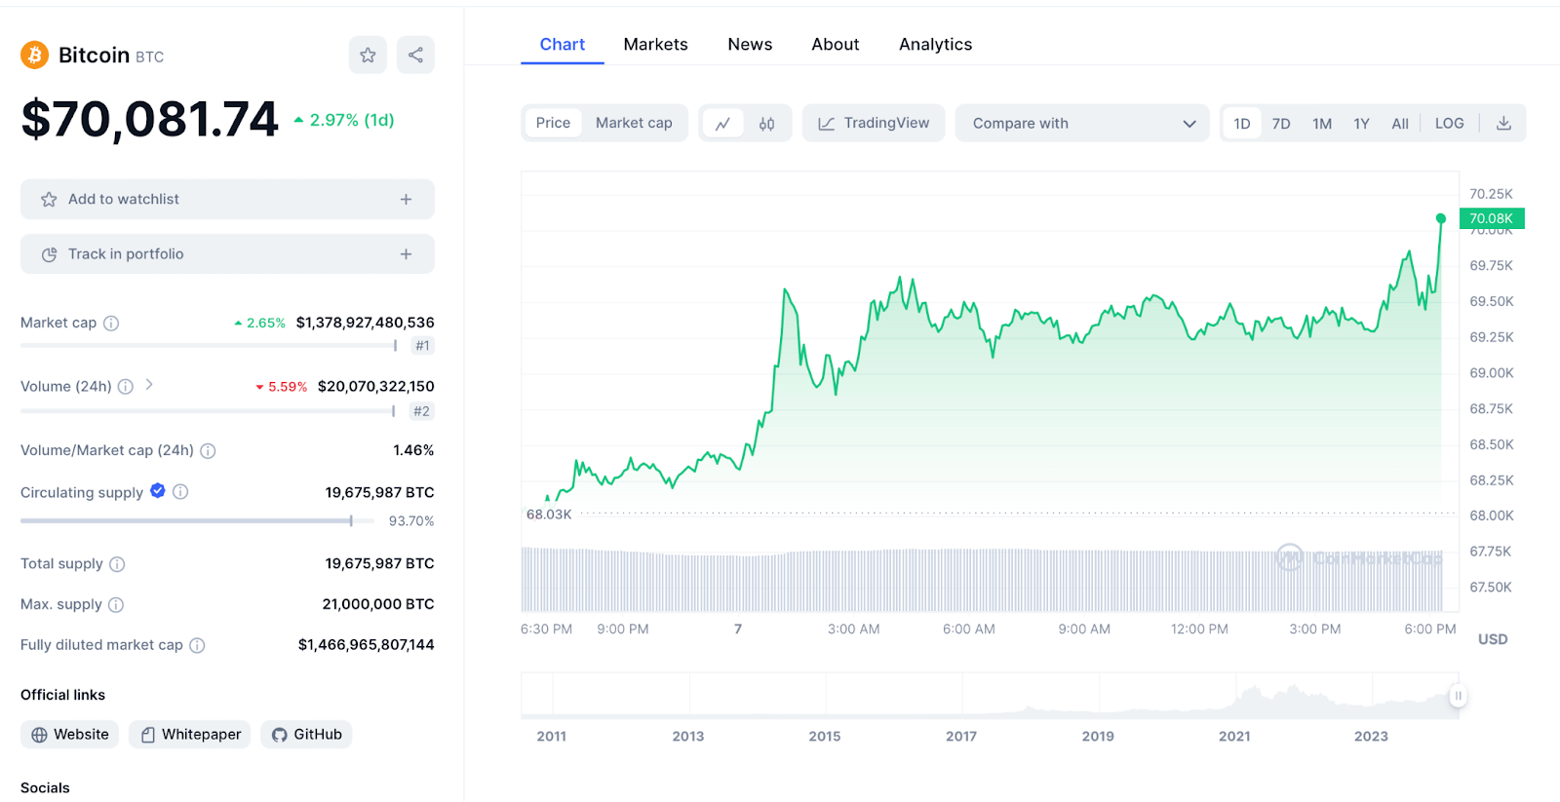Open the Compare with dropdown
This screenshot has width=1560, height=802.
tap(1082, 124)
